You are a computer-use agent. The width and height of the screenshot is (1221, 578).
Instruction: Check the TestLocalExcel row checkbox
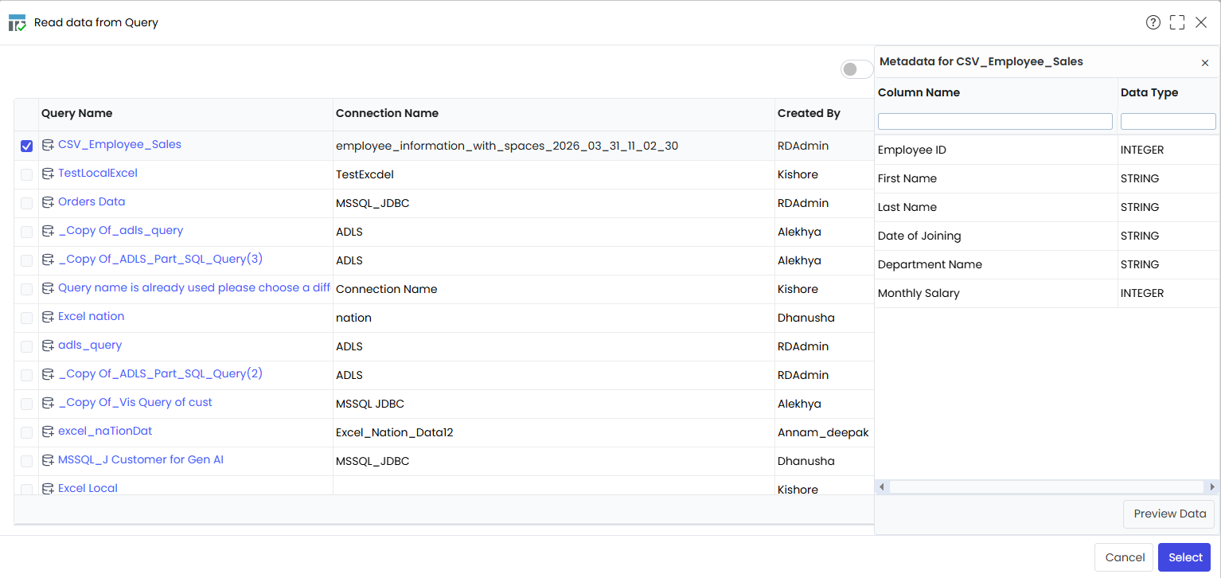[x=26, y=174]
